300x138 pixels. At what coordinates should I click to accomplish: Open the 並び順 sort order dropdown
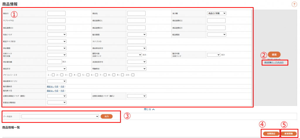click(x=217, y=13)
